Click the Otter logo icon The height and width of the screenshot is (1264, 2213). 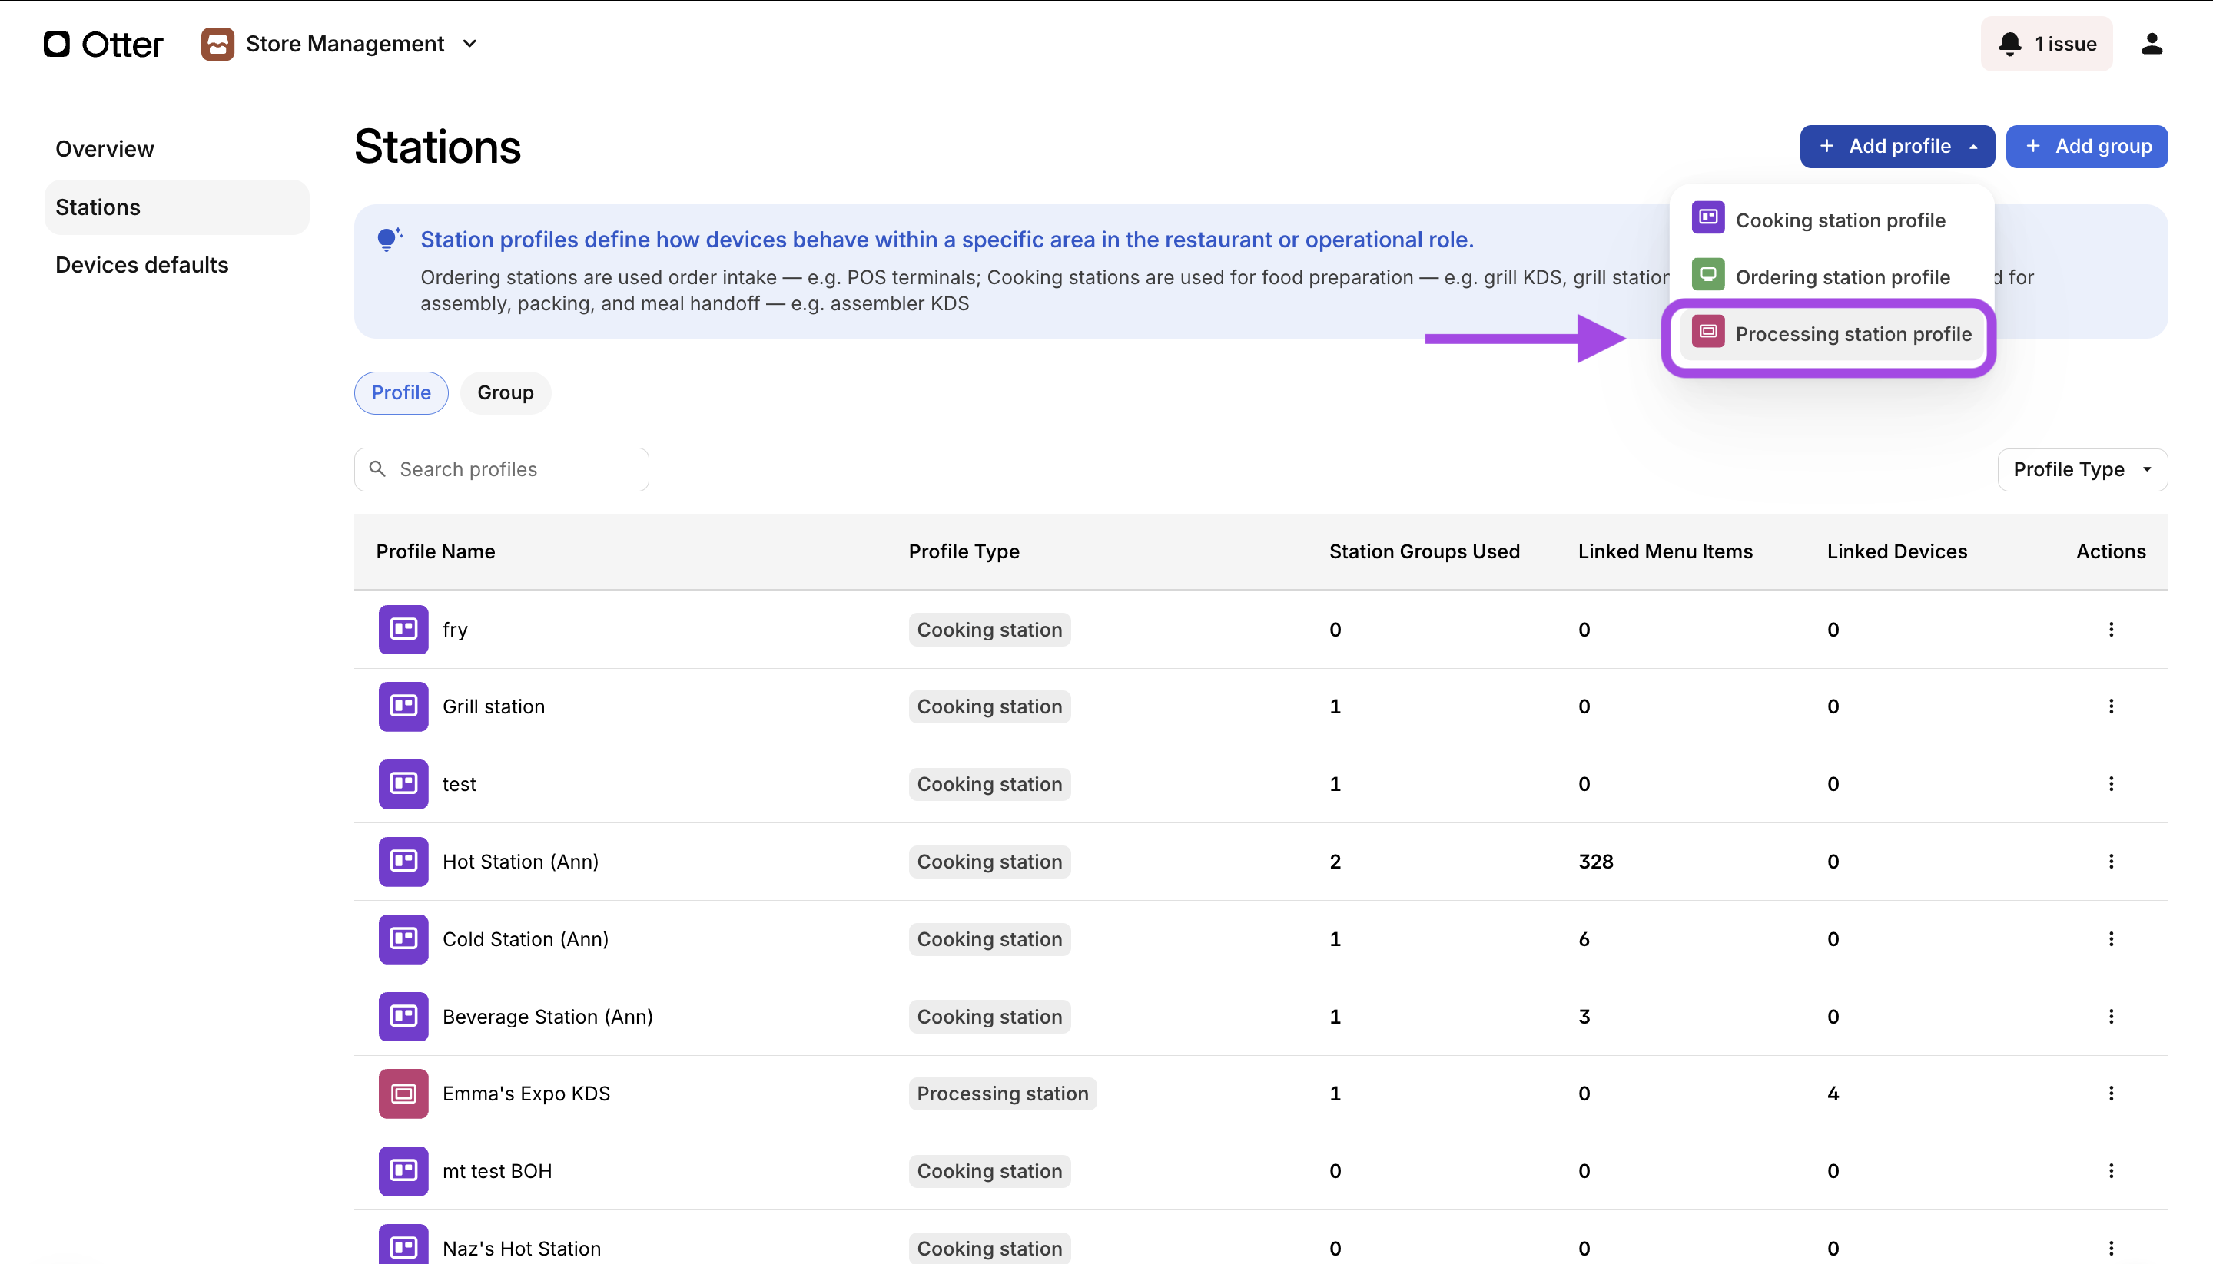coord(56,44)
